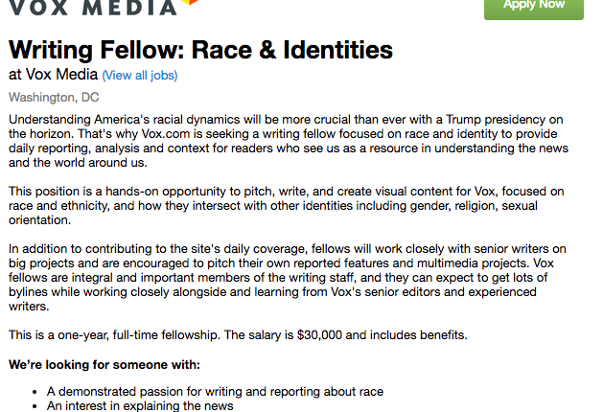Click the Vox Media wordmark logo

(x=92, y=8)
